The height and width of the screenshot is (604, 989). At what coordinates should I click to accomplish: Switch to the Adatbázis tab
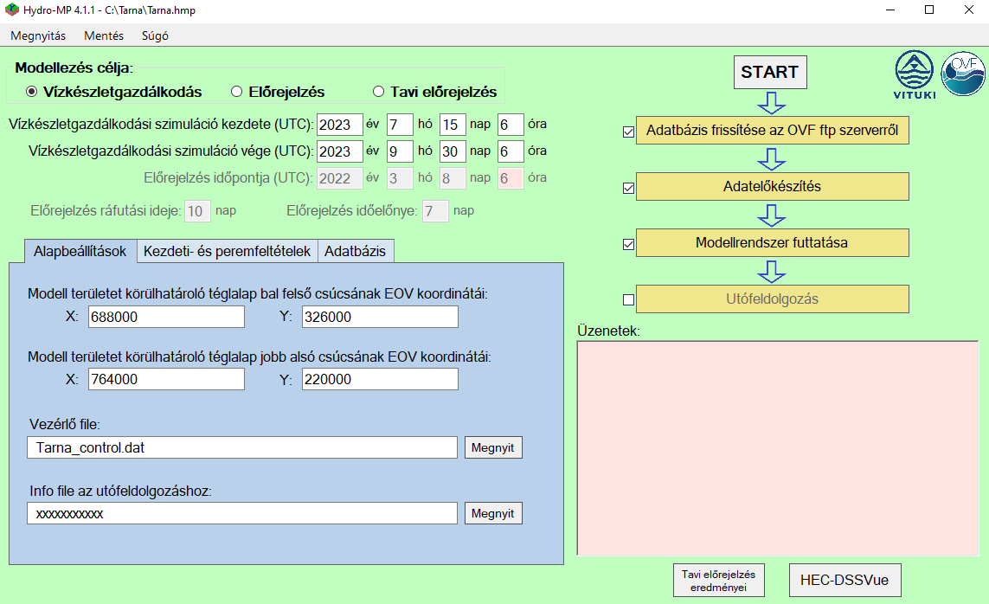pyautogui.click(x=356, y=251)
